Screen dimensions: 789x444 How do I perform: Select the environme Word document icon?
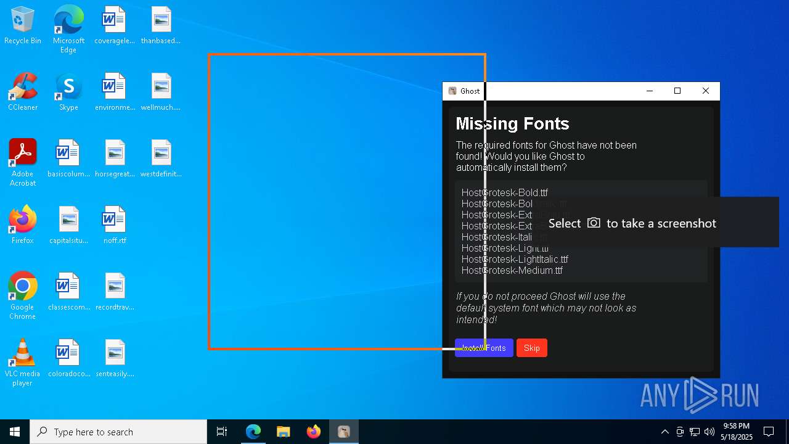pyautogui.click(x=115, y=92)
